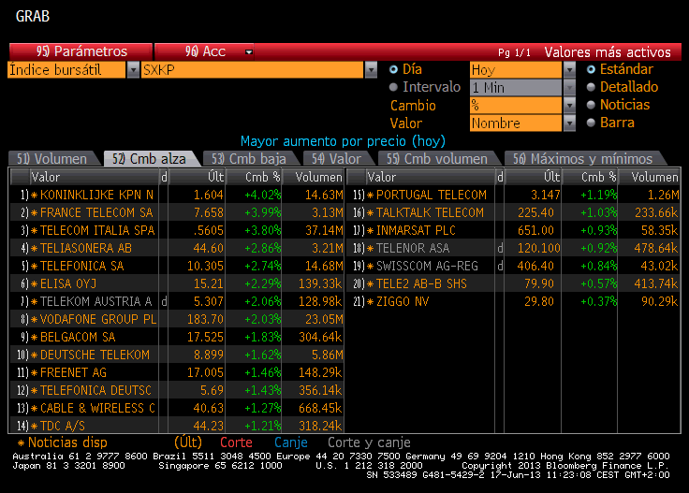Click the news asterisk beside ELISA OYJ
Viewport: 689px width, 493px height.
pyautogui.click(x=35, y=284)
